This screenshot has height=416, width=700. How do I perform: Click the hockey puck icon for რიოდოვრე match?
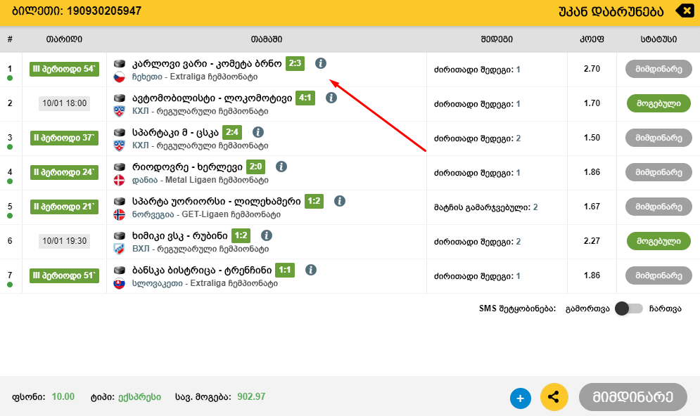[x=119, y=167]
